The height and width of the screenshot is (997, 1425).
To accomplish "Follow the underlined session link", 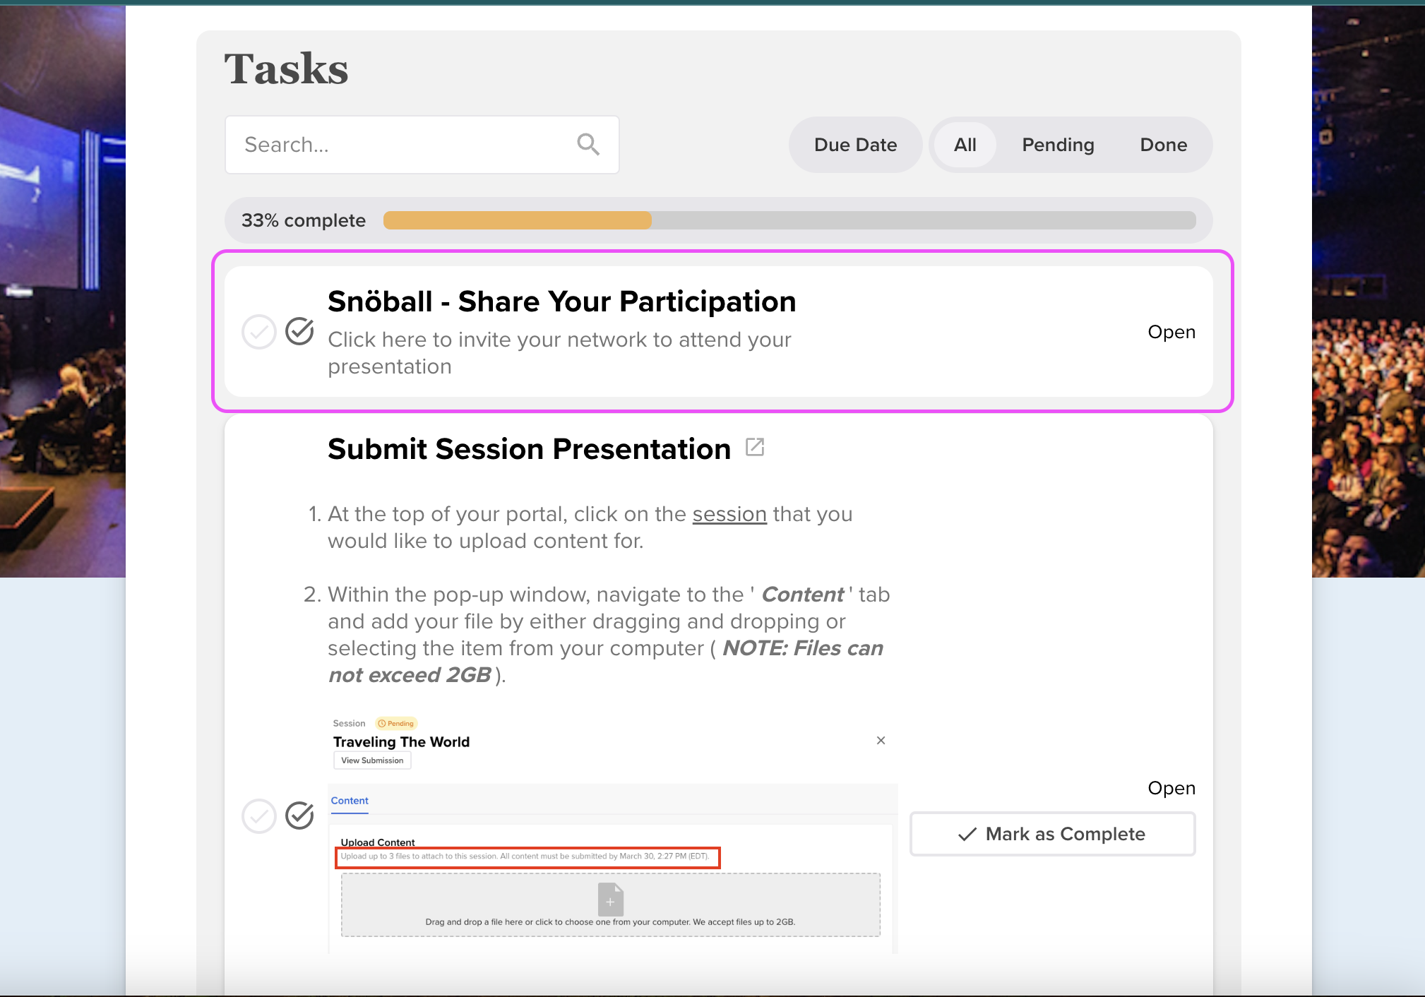I will click(729, 514).
